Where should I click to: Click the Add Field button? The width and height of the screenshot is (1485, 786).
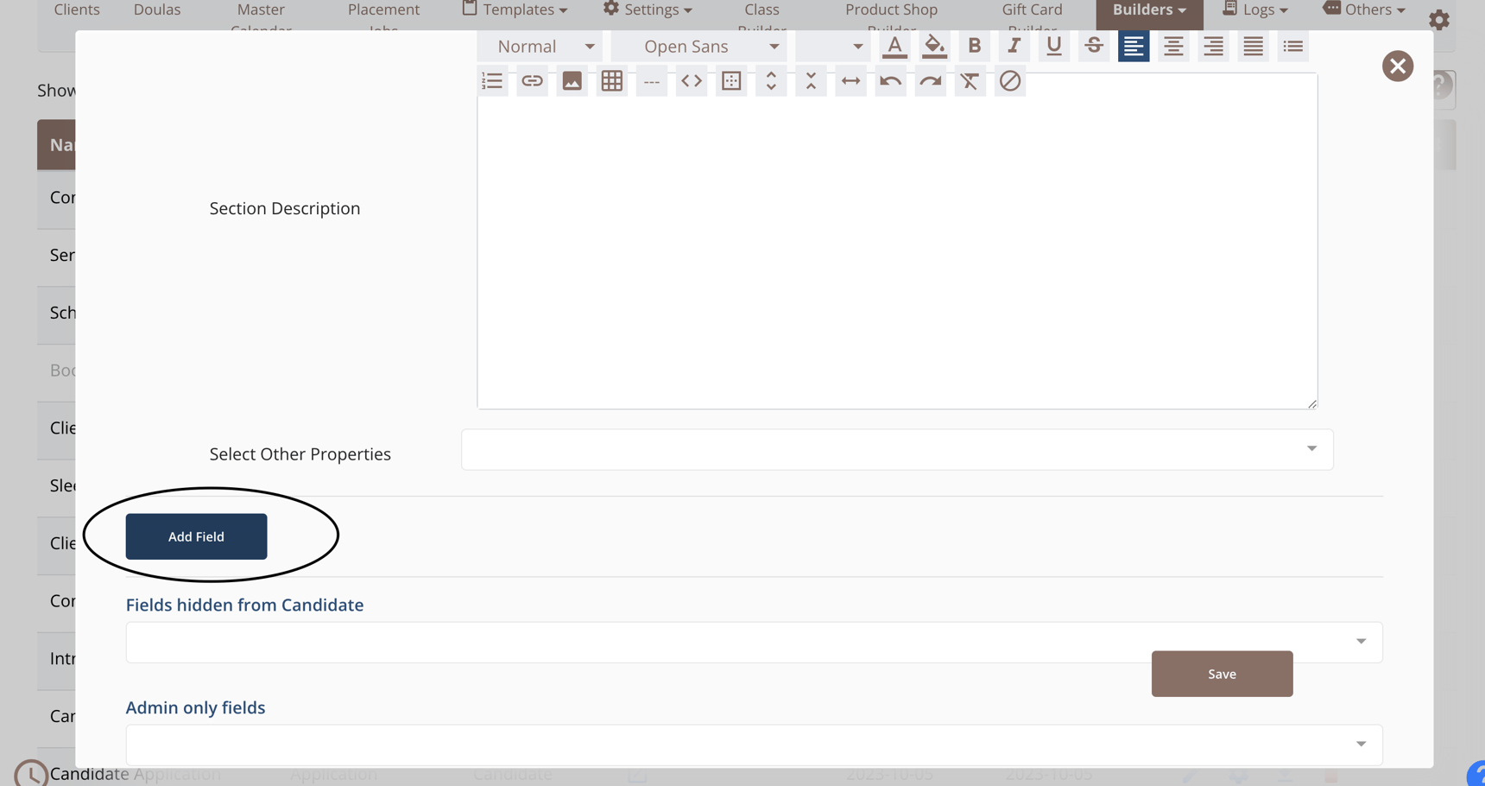coord(196,536)
